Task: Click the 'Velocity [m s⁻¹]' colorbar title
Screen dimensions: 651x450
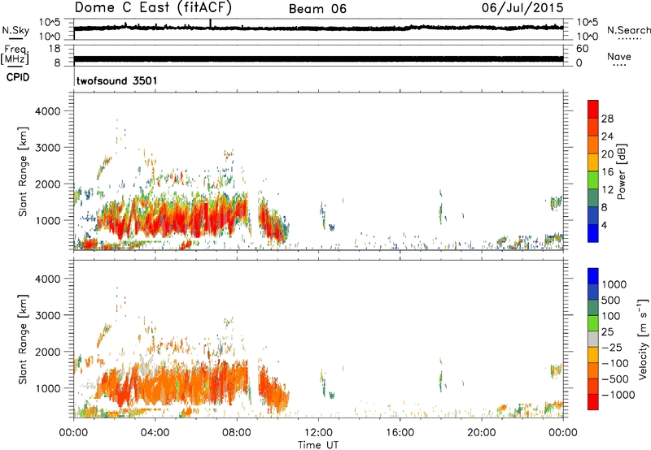Action: coord(643,339)
